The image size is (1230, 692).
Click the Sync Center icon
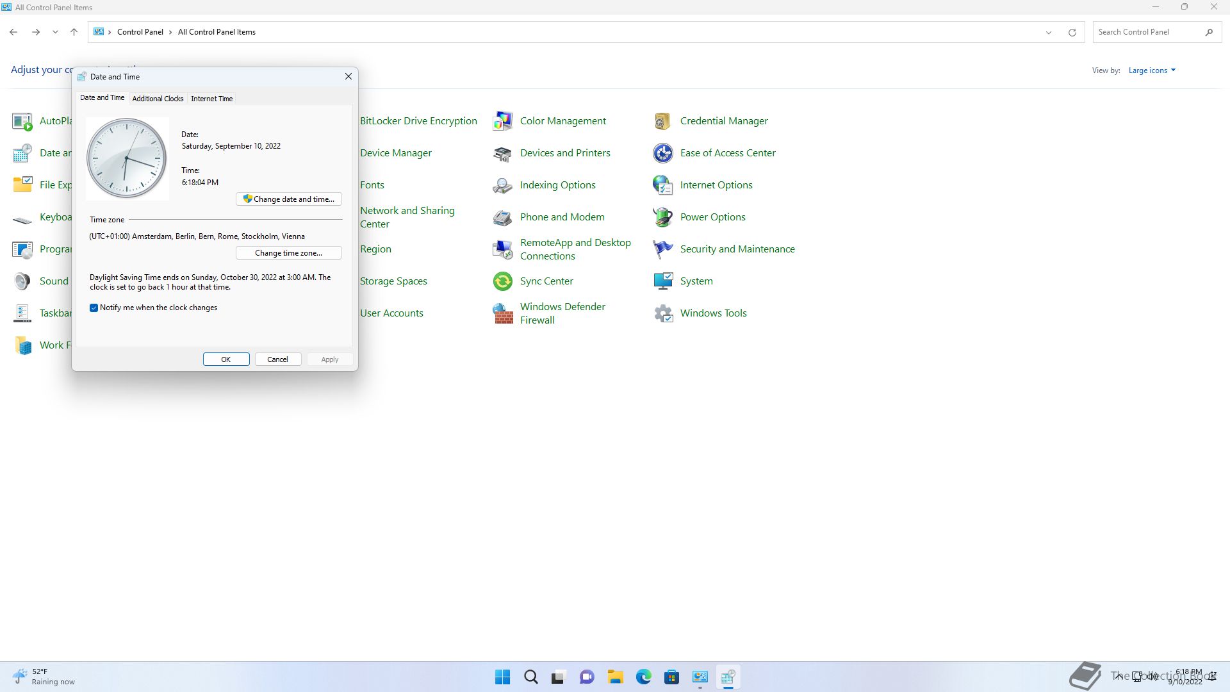[x=503, y=281]
